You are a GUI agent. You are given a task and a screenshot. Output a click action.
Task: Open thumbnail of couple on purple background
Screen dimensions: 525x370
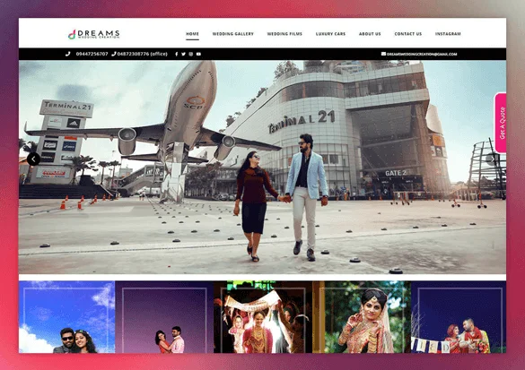pyautogui.click(x=164, y=317)
